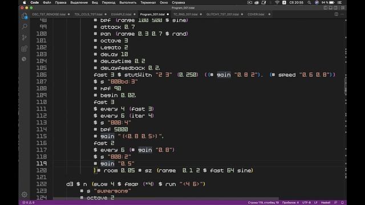
Task: Click the battery status in menu bar
Action: 328,2
